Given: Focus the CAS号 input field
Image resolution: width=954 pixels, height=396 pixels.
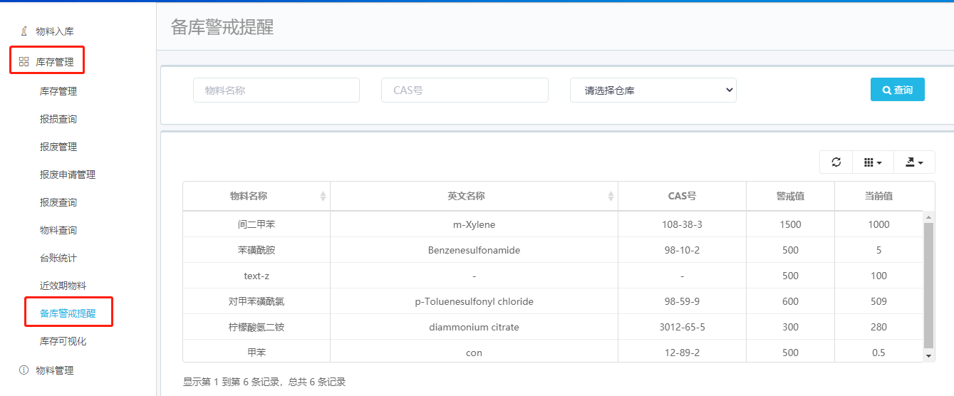Looking at the screenshot, I should pos(465,90).
